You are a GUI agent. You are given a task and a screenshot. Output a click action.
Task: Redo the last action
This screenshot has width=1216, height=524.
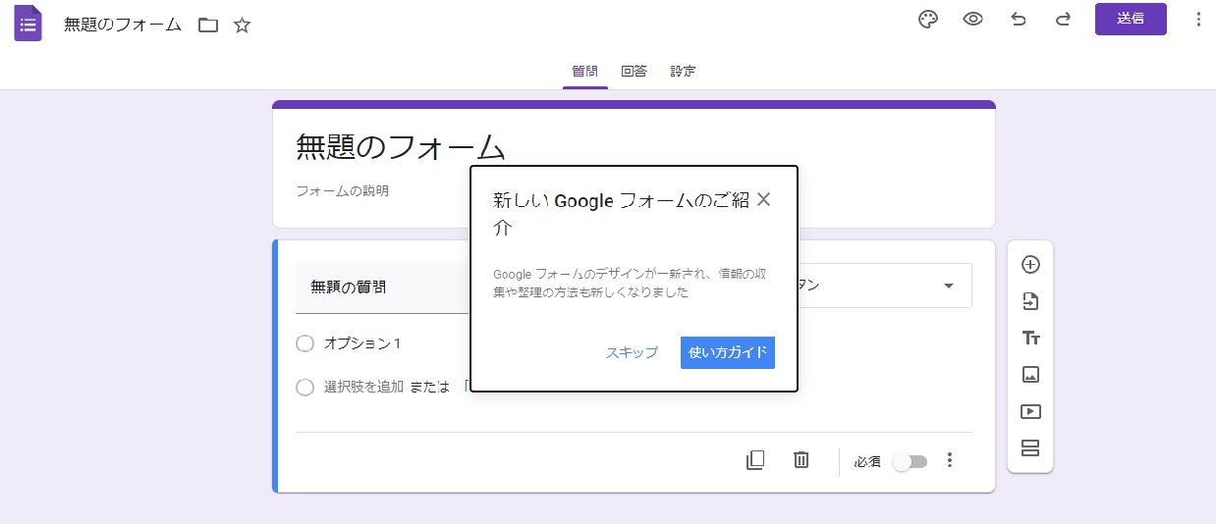(x=1063, y=20)
